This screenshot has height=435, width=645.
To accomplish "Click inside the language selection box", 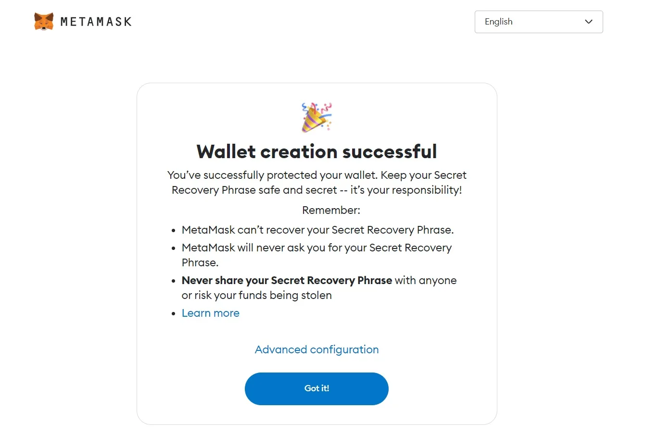I will [529, 22].
